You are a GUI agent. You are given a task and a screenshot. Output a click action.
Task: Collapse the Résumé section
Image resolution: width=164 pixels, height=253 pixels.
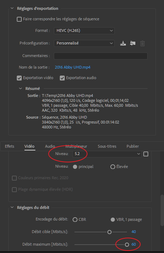point(21,89)
